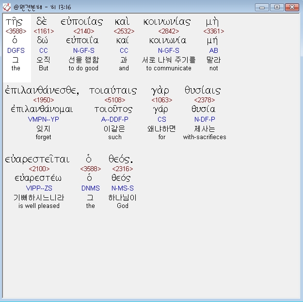Select the Greek word ἐπιλανθάνεσθε

pyautogui.click(x=41, y=91)
